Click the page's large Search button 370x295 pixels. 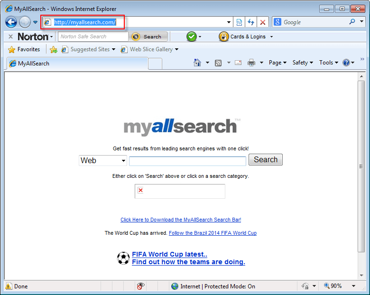coord(266,159)
